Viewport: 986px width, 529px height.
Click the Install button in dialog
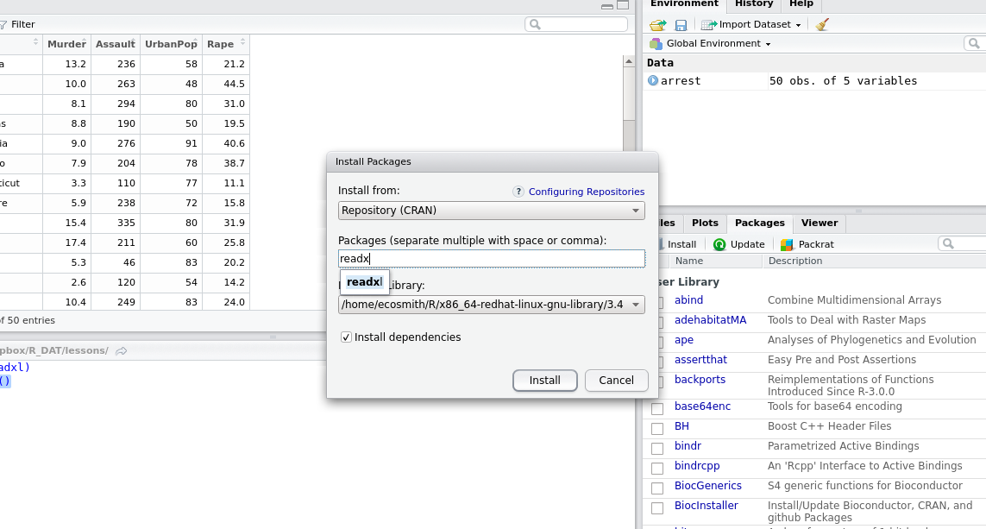(544, 380)
